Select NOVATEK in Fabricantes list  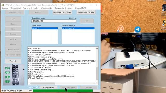point(45,29)
